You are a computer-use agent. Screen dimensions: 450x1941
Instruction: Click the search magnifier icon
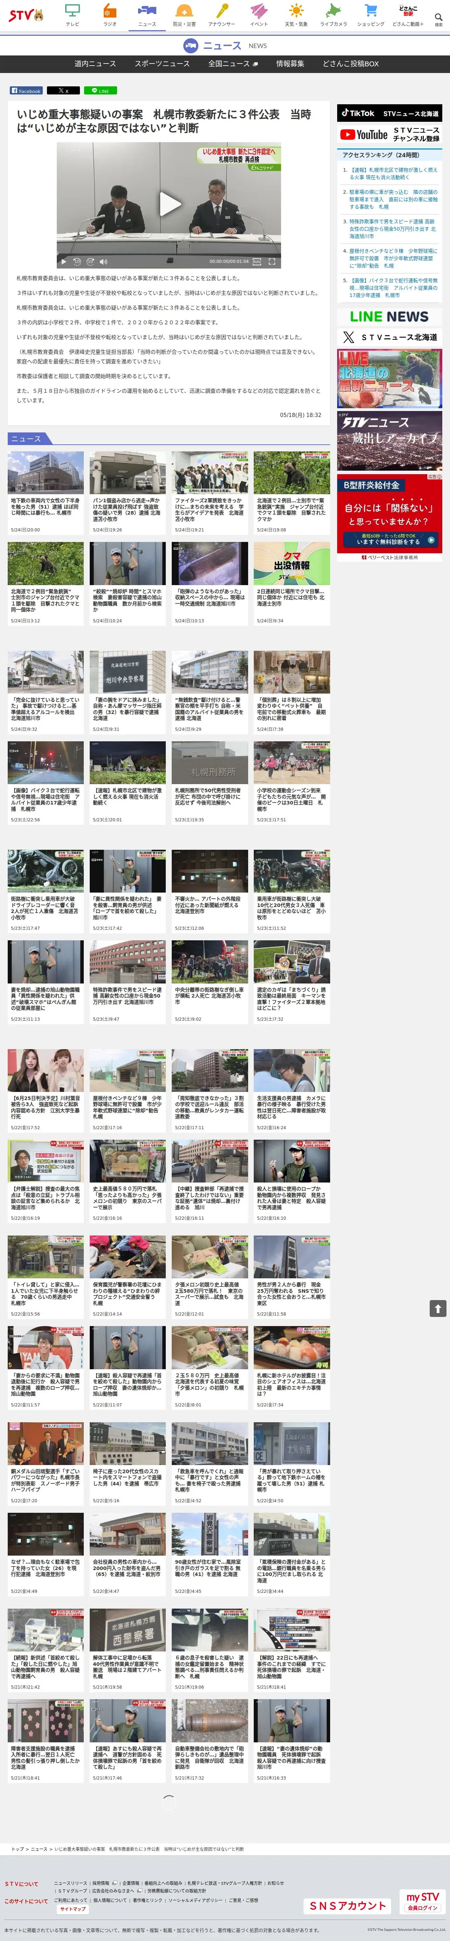coord(438,16)
